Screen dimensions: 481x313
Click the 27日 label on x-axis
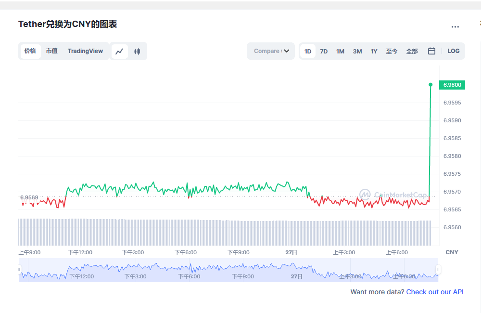point(291,252)
